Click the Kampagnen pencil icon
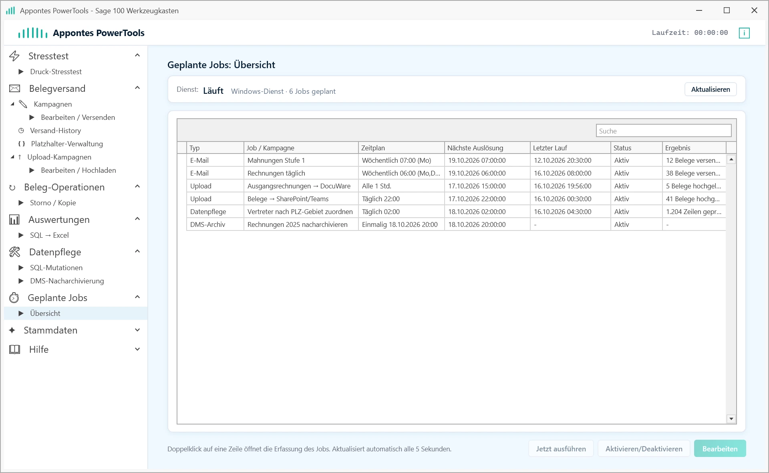Screen dimensions: 769x473 coord(23,104)
